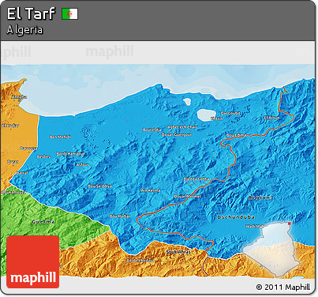The width and height of the screenshot is (318, 297).
Task: Click the "Bou Edima" town label
Action: tap(237, 135)
